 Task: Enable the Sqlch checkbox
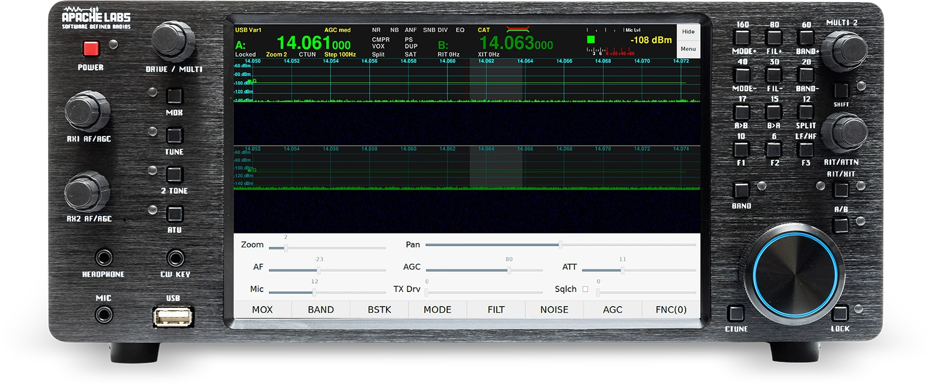585,289
